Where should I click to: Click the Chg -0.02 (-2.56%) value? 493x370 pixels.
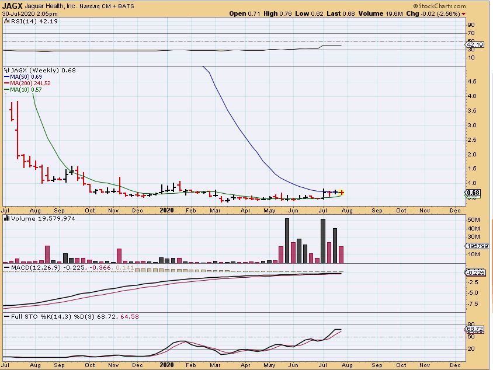coord(433,13)
